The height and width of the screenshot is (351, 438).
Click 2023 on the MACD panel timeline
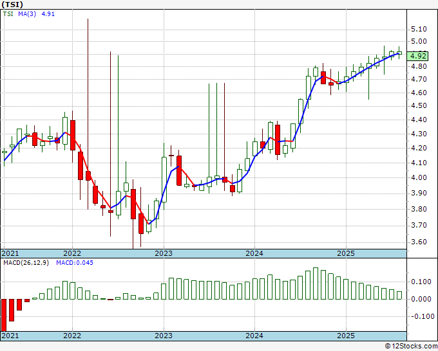coord(164,336)
